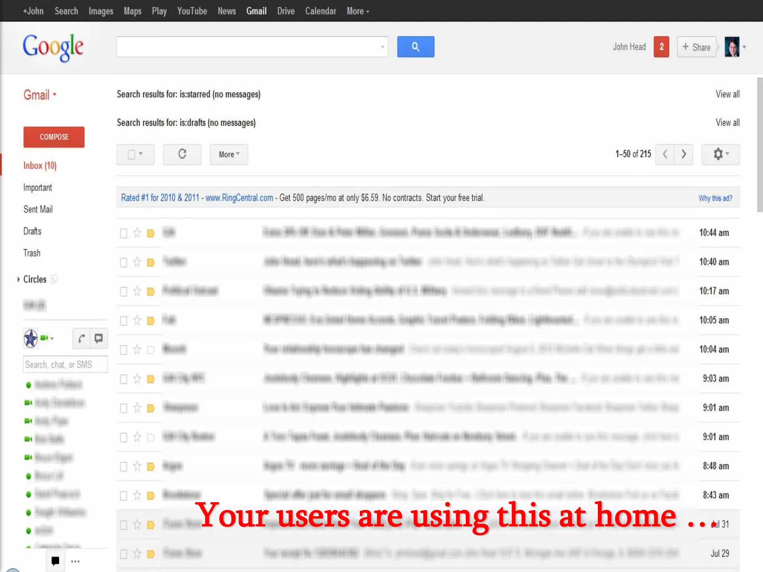
Task: Open the chat status dropdown arrow
Action: (52, 338)
